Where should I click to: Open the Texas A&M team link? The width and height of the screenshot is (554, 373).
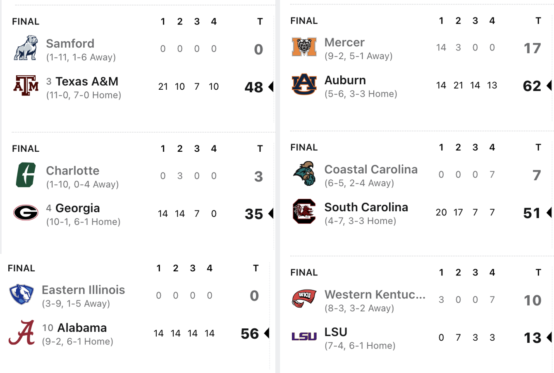point(87,81)
